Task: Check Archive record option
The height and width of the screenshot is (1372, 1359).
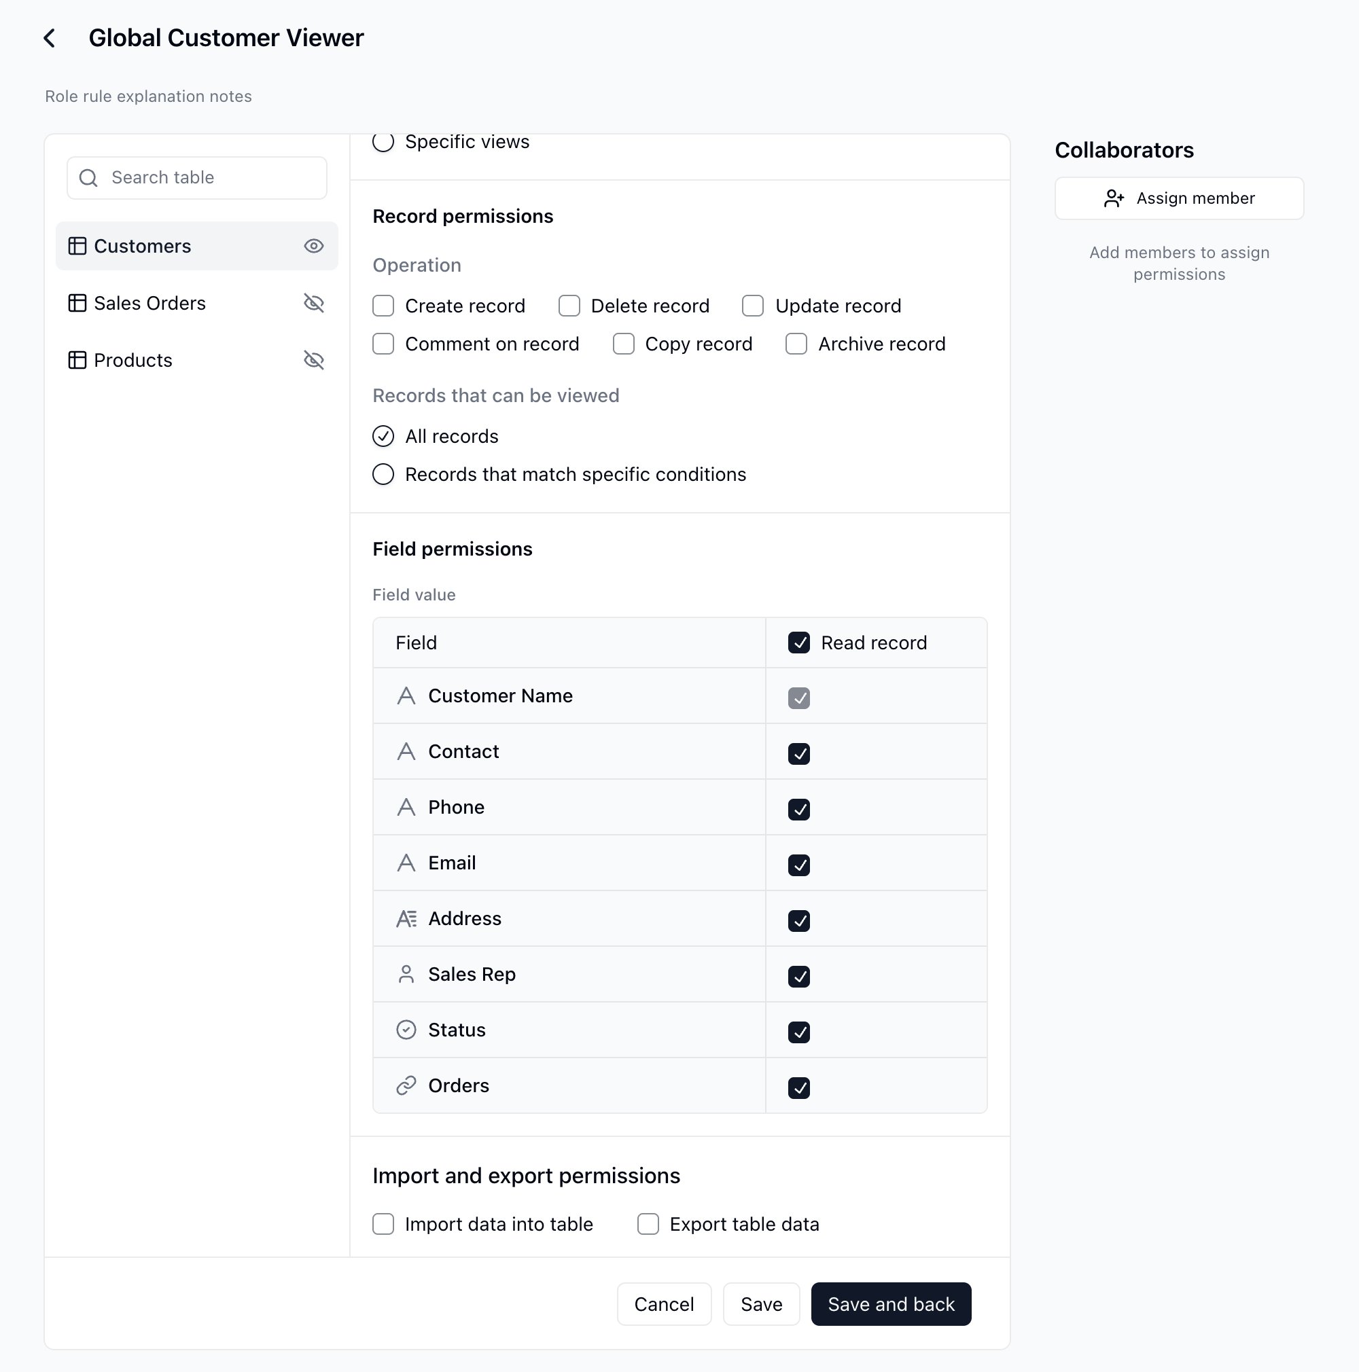Action: (x=796, y=344)
